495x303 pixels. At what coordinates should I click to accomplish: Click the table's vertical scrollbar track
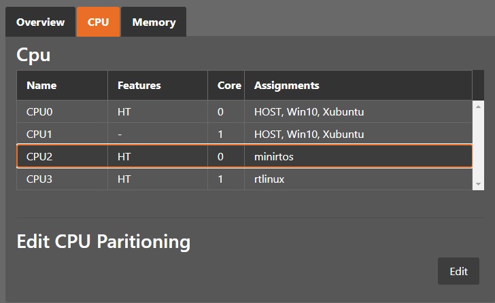click(x=479, y=145)
